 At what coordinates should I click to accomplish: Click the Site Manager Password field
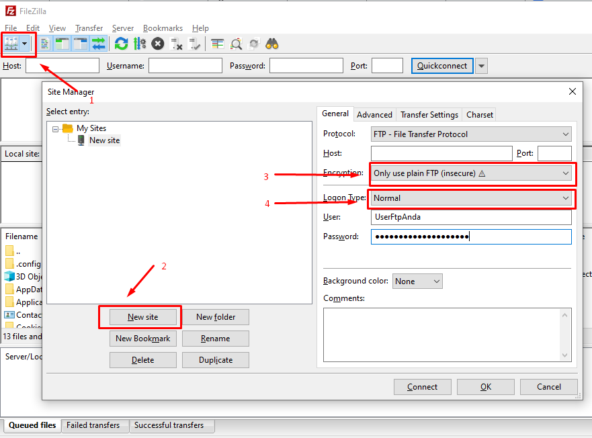[471, 236]
